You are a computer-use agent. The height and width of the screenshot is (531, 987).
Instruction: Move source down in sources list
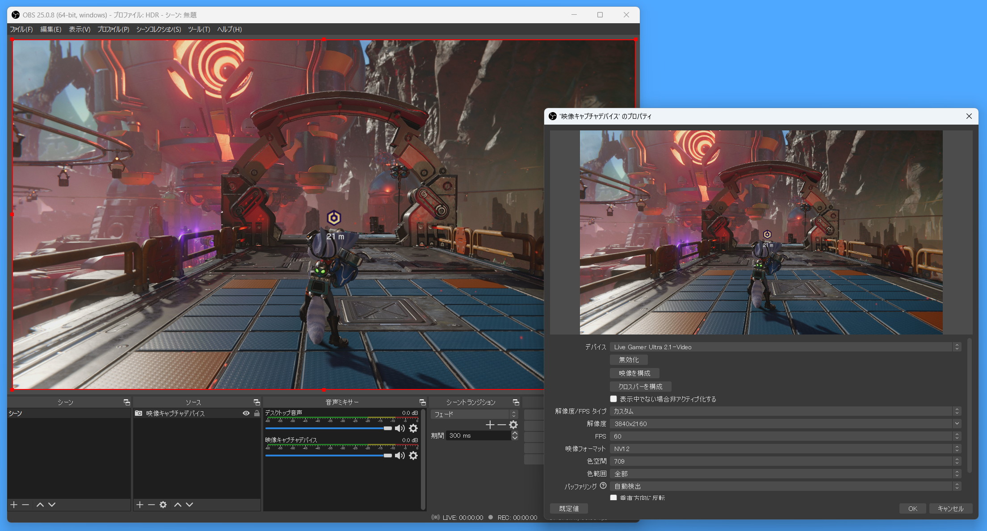(189, 505)
